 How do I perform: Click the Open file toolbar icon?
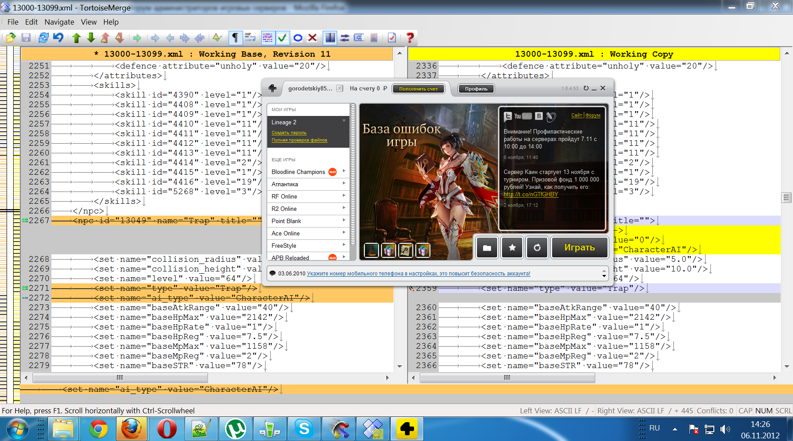tap(11, 38)
